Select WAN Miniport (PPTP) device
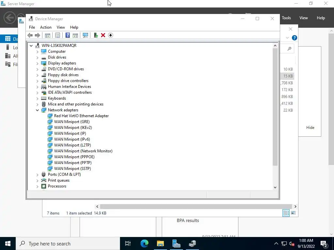Image resolution: width=334 pixels, height=250 pixels. pos(73,163)
